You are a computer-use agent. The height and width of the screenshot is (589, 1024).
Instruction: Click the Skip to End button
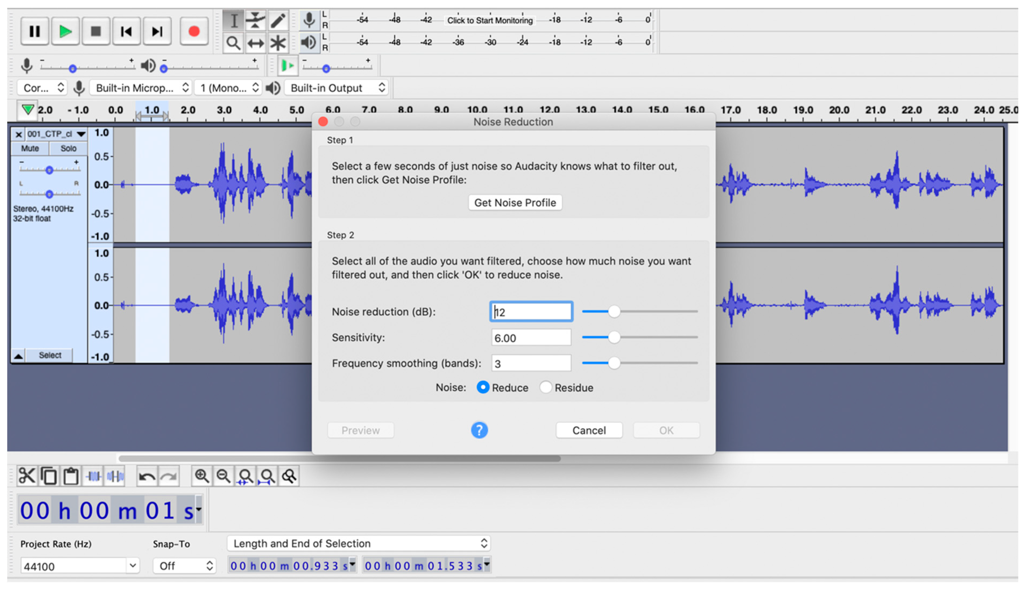pos(157,31)
